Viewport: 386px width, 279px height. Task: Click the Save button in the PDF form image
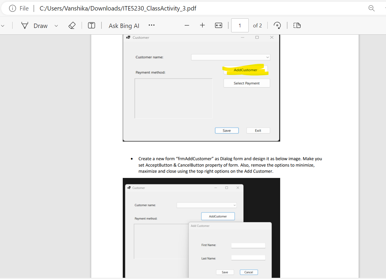(227, 130)
